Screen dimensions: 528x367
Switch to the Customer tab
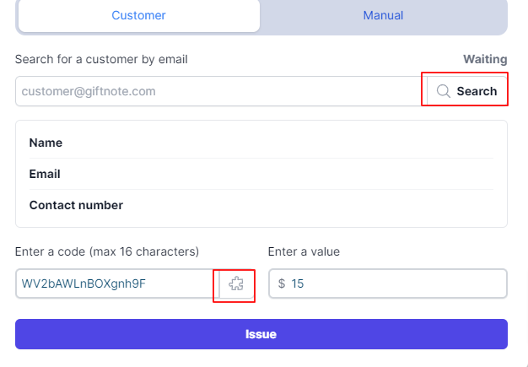[x=138, y=15]
